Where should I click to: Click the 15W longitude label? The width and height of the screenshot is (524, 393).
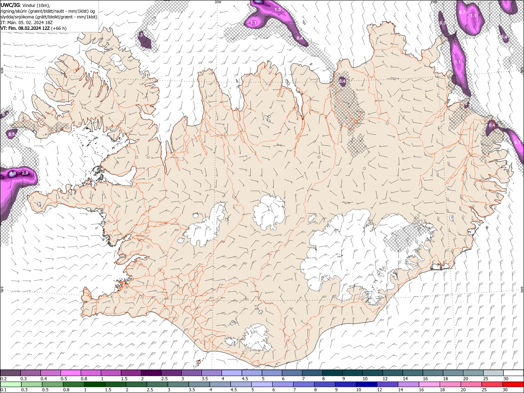tap(433, 2)
